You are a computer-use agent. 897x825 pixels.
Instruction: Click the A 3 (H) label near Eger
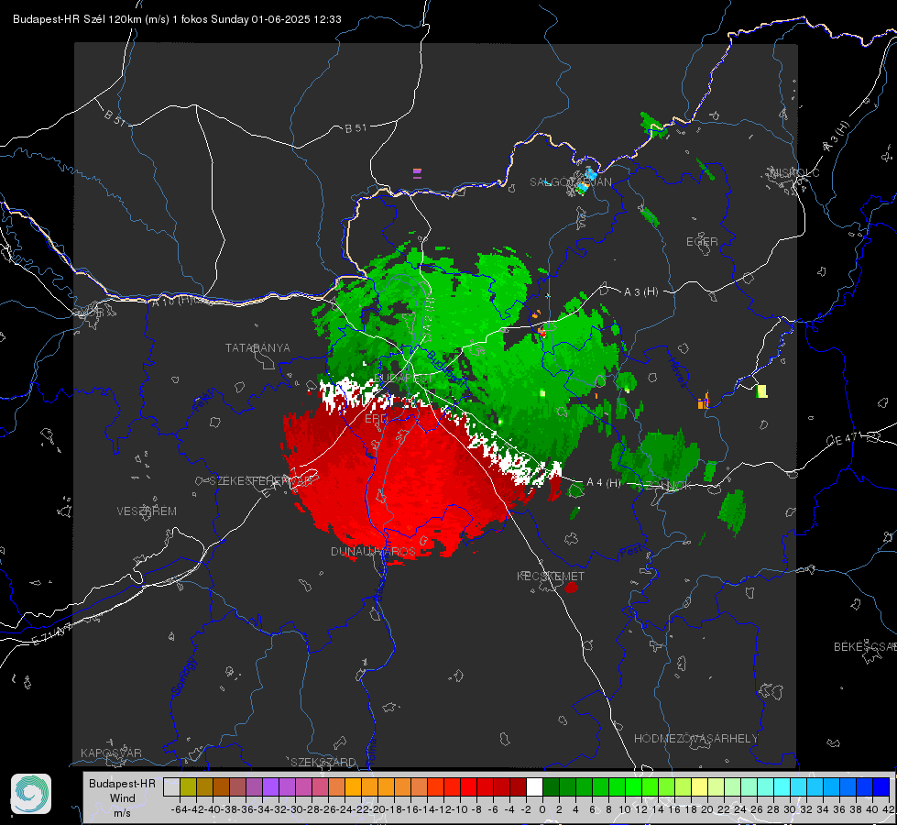tap(640, 291)
